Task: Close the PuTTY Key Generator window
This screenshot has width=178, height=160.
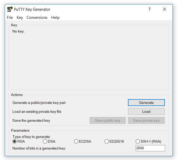Action: [x=165, y=9]
